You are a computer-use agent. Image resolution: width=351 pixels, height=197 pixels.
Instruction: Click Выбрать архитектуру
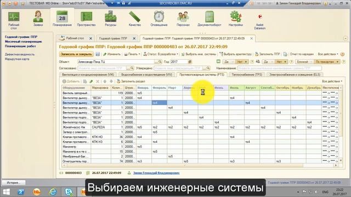[235, 54]
